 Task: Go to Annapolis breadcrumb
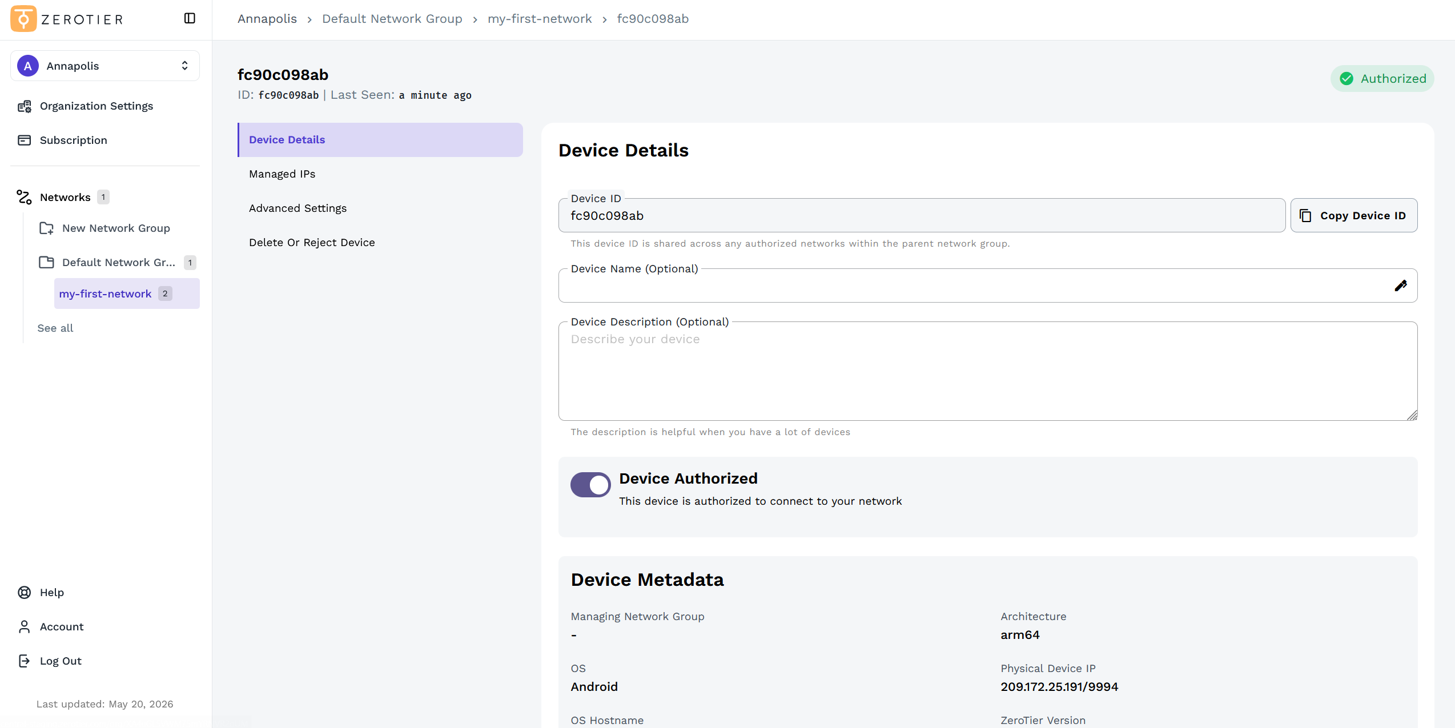267,19
